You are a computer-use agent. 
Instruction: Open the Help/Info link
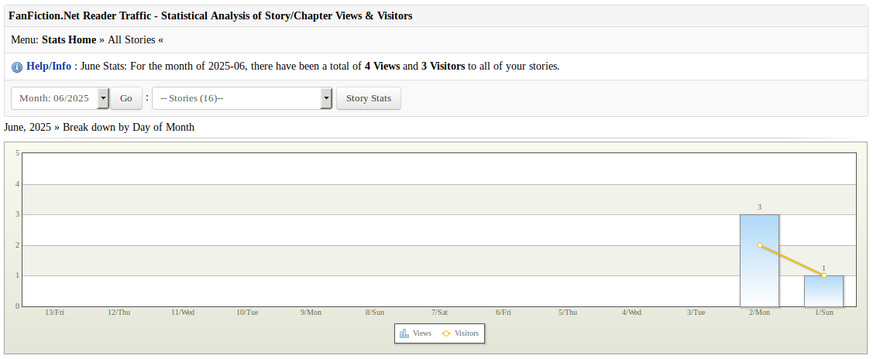pyautogui.click(x=49, y=66)
